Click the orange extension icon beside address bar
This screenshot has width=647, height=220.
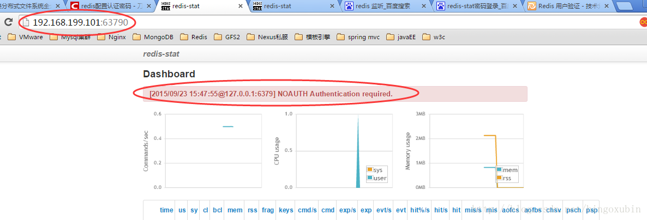pos(643,22)
